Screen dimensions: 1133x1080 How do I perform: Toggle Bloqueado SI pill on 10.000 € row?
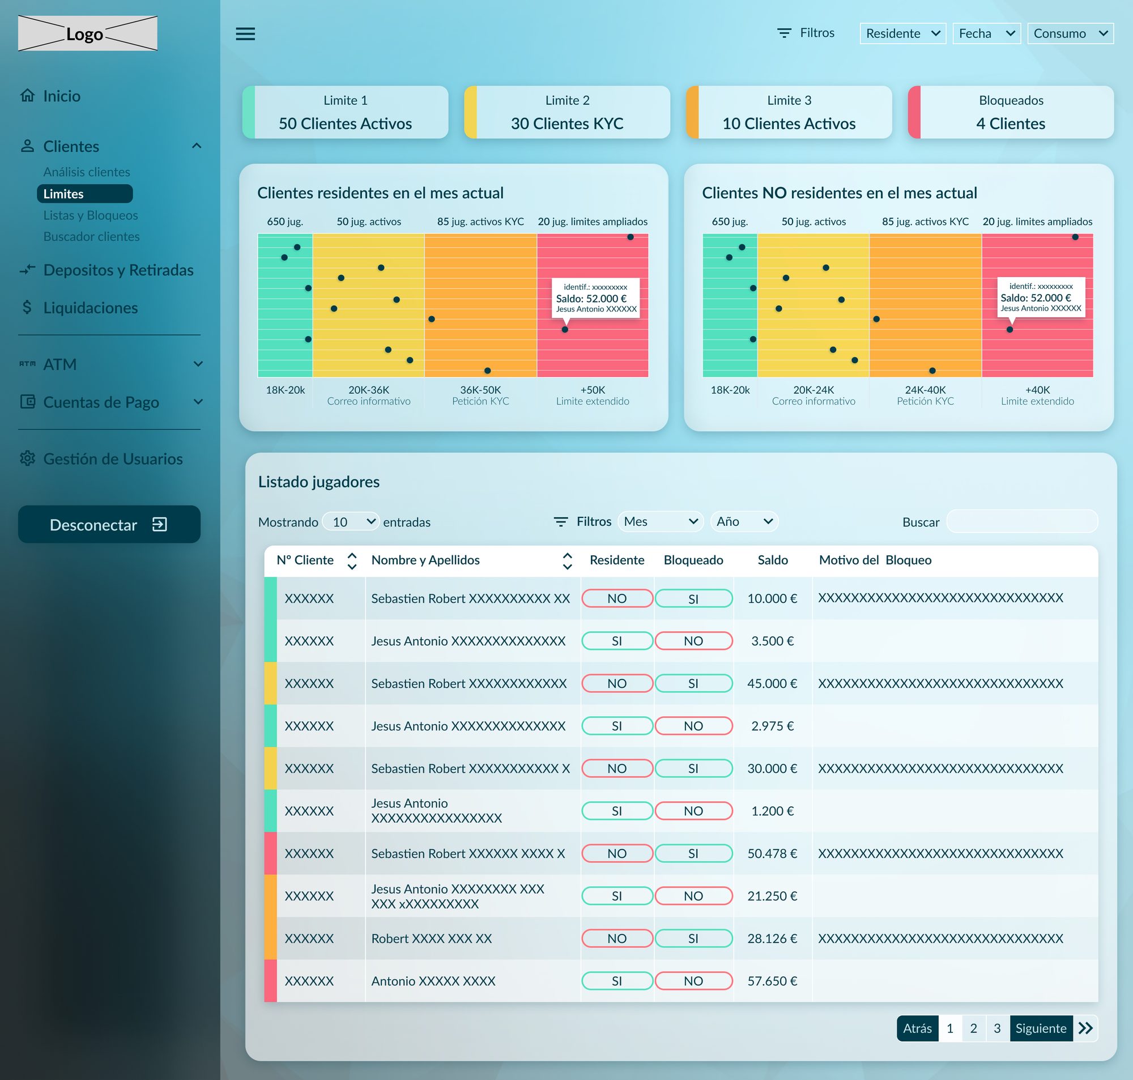click(693, 598)
